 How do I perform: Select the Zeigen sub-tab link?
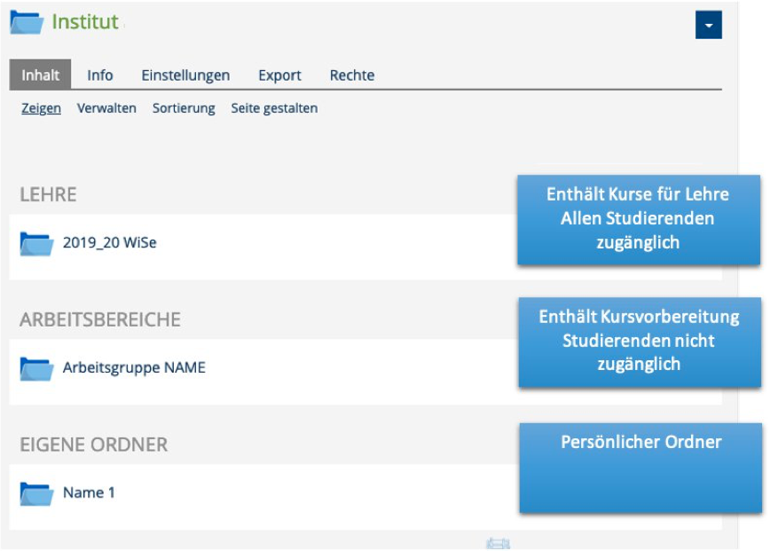[41, 108]
